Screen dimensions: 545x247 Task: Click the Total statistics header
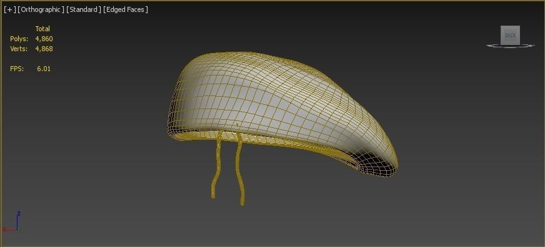click(42, 29)
